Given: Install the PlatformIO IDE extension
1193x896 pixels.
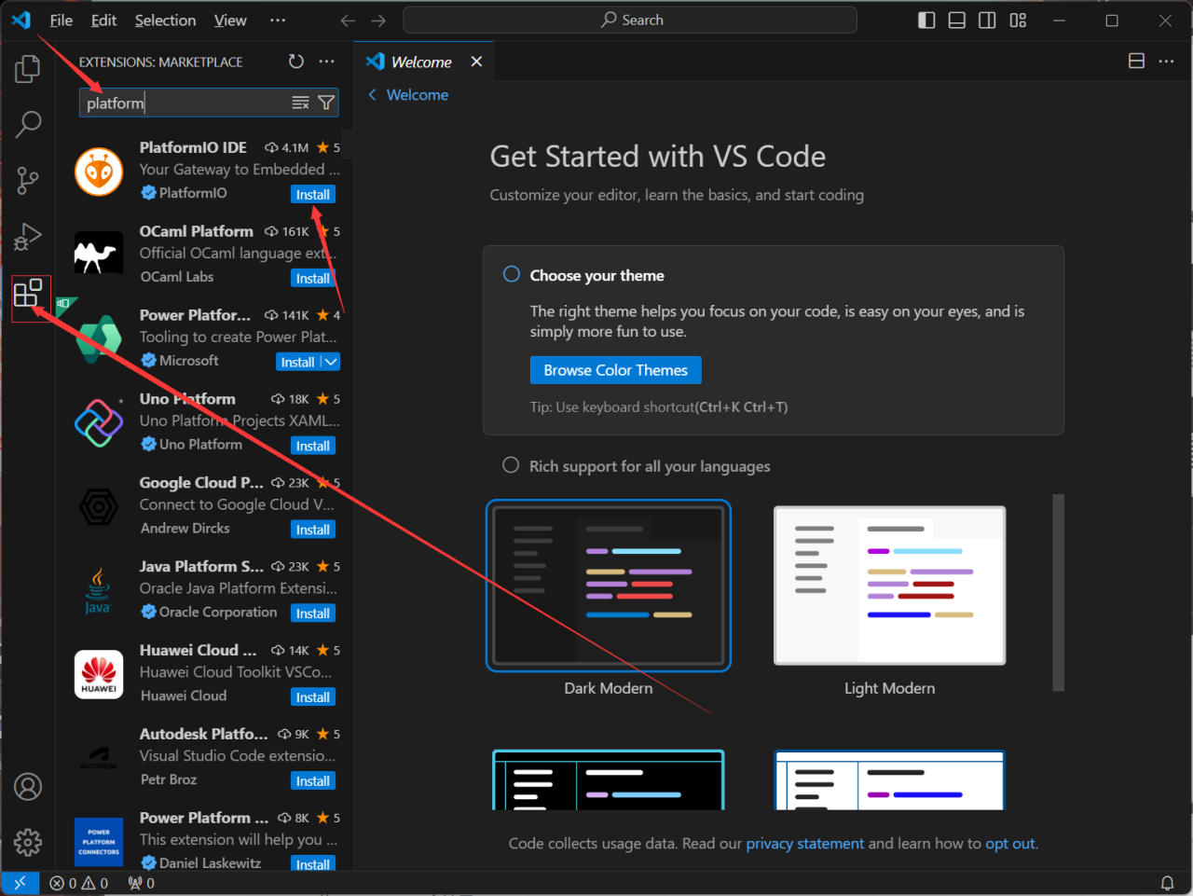Looking at the screenshot, I should tap(313, 194).
